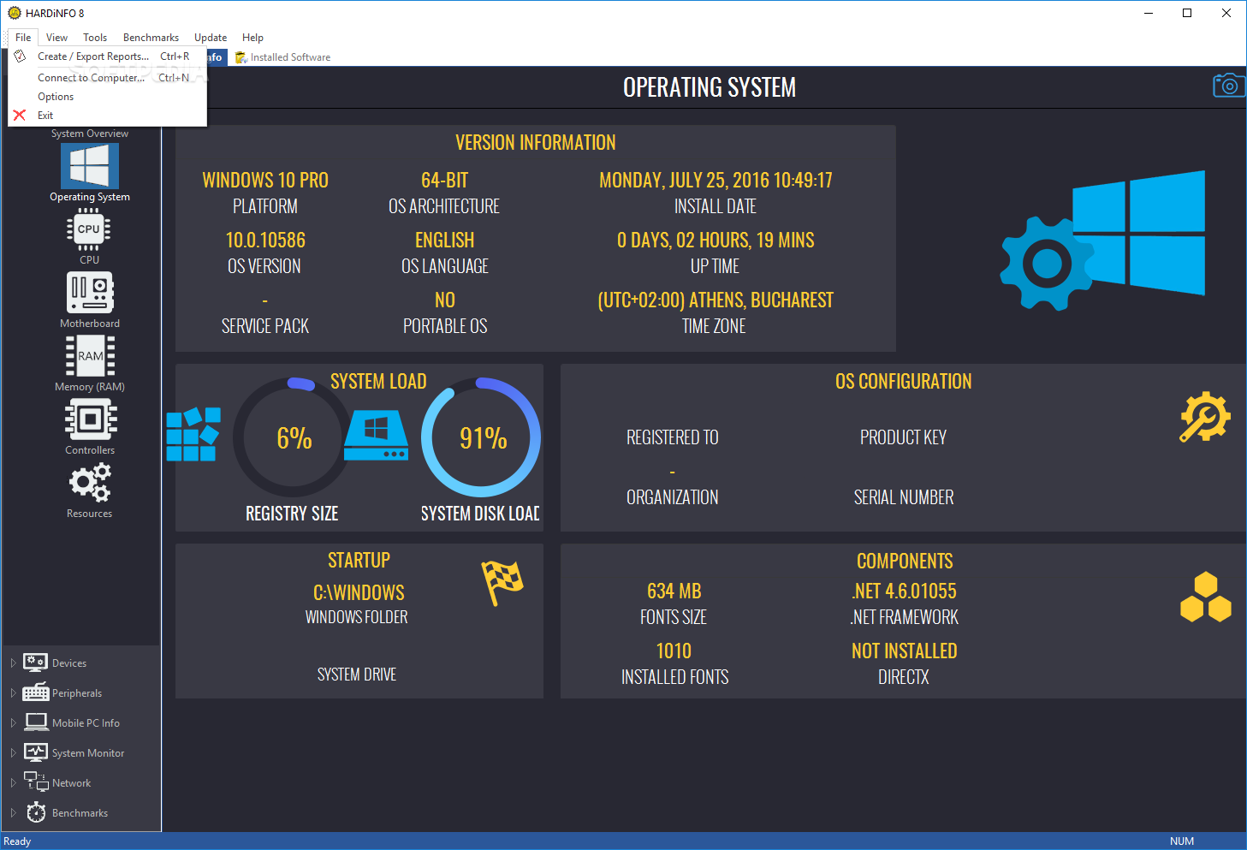Screen dimensions: 1247x850
Task: Expand the System Monitor node arrow
Action: coord(13,753)
